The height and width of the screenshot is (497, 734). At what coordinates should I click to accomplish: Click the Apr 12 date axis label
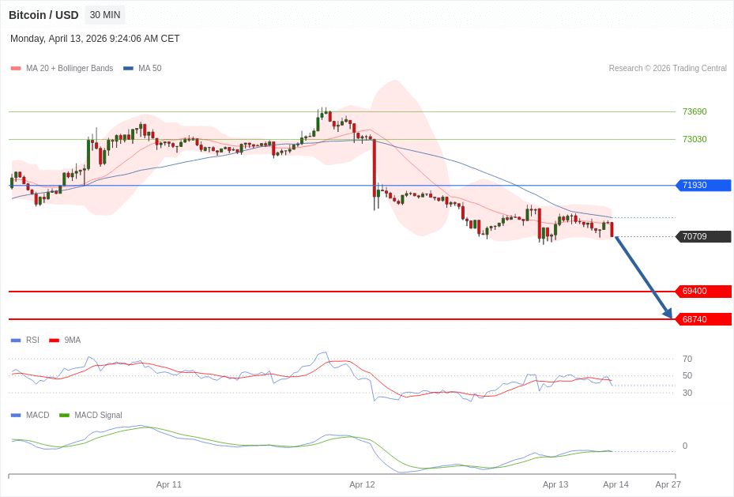click(x=362, y=484)
